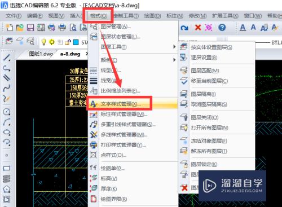Select the Circle drawing tool

[x=7, y=112]
